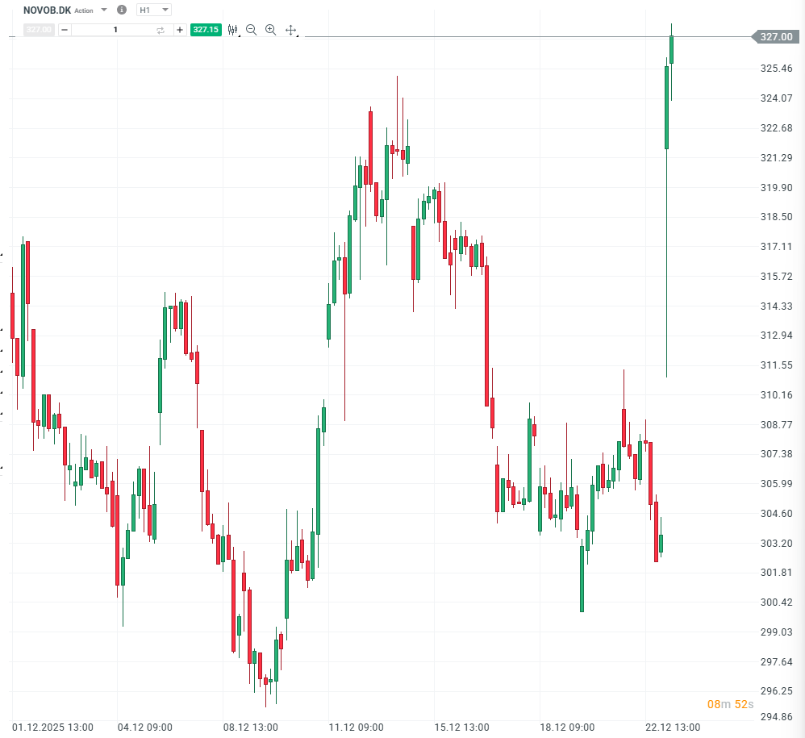Open the candlestick chart type selector
The height and width of the screenshot is (738, 805).
coord(233,30)
